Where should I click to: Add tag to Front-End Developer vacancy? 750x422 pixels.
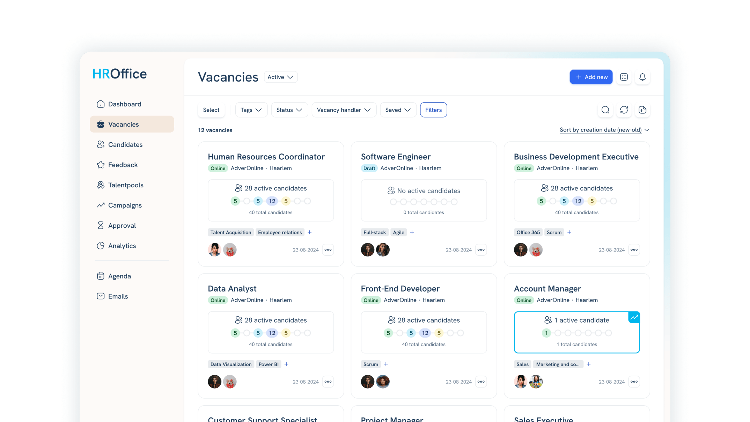pyautogui.click(x=386, y=364)
